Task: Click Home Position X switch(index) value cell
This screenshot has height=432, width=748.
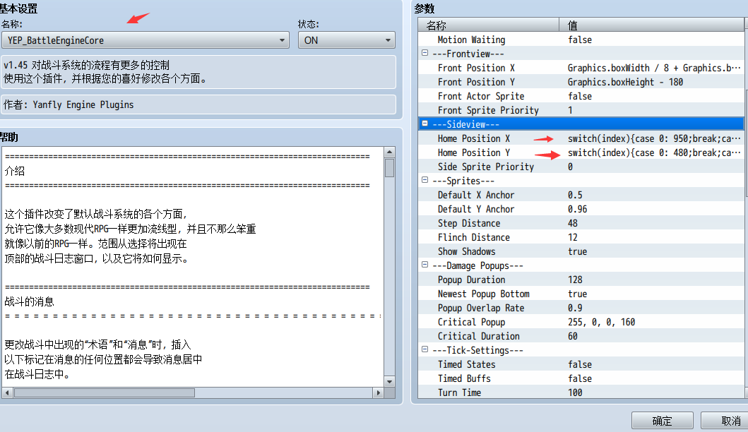Action: pos(653,139)
